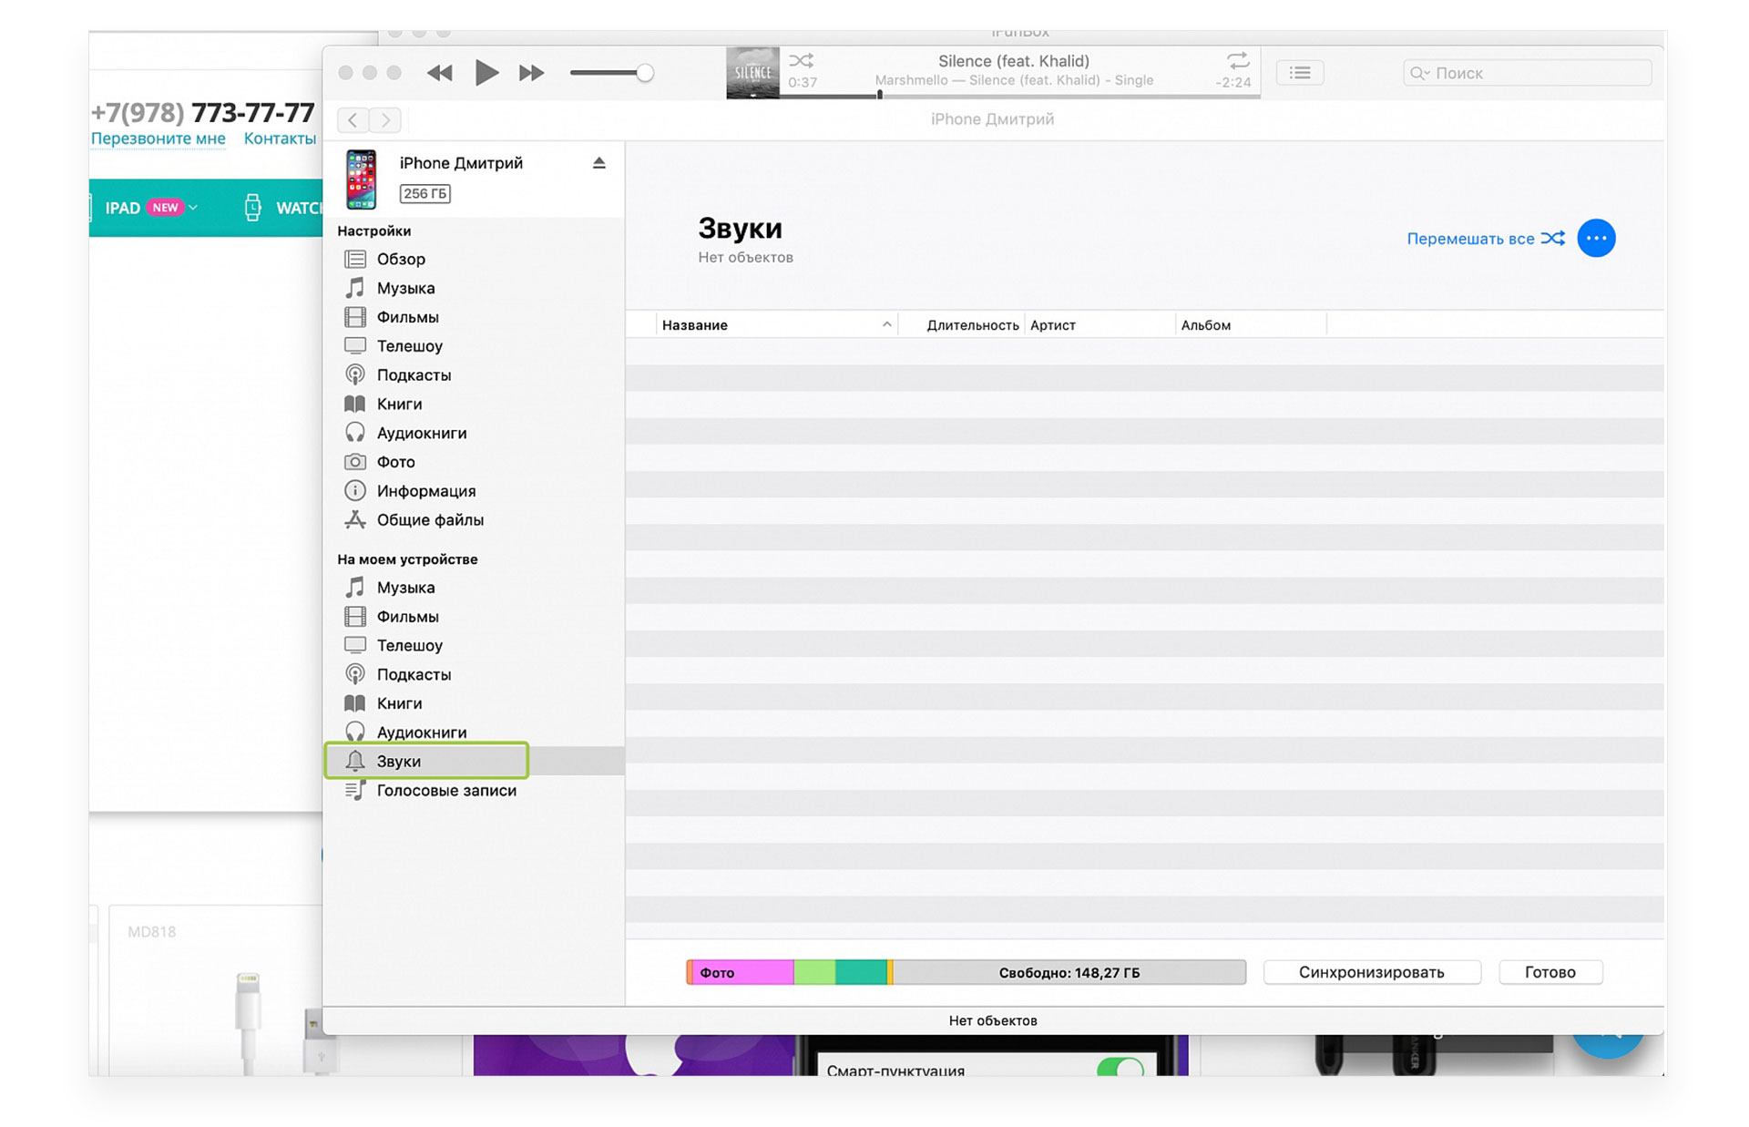Select Звуки in the sidebar
This screenshot has width=1749, height=1127.
pyautogui.click(x=474, y=761)
